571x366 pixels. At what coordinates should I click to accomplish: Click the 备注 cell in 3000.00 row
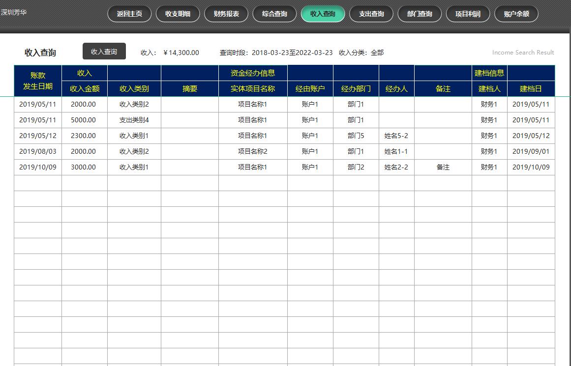click(x=443, y=167)
